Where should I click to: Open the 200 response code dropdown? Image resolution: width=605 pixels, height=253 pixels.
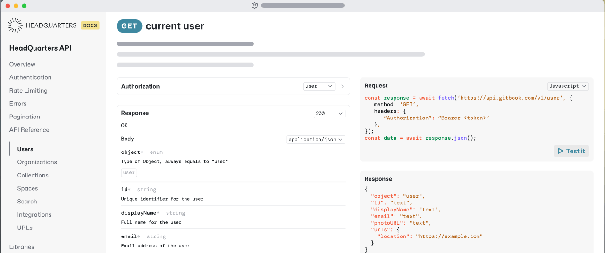(x=329, y=114)
